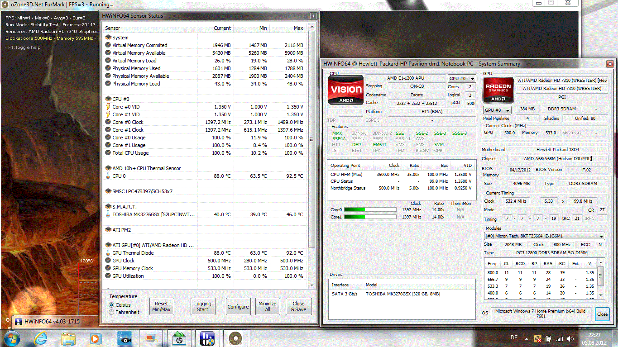The width and height of the screenshot is (618, 347).
Task: Click the Radeon Graphics logo in System Summary
Action: tap(498, 90)
